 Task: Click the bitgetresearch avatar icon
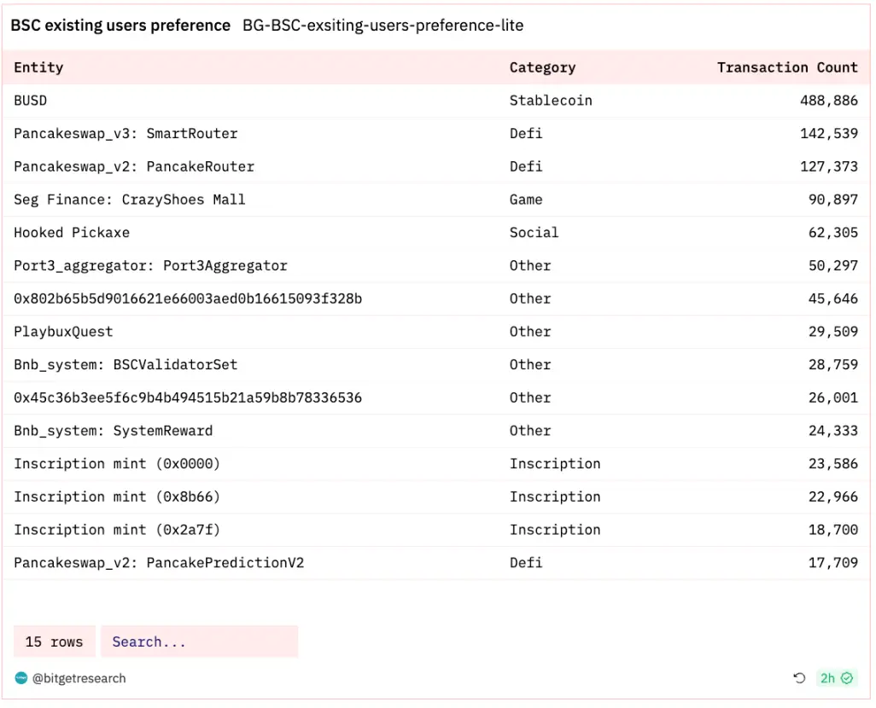[x=21, y=678]
